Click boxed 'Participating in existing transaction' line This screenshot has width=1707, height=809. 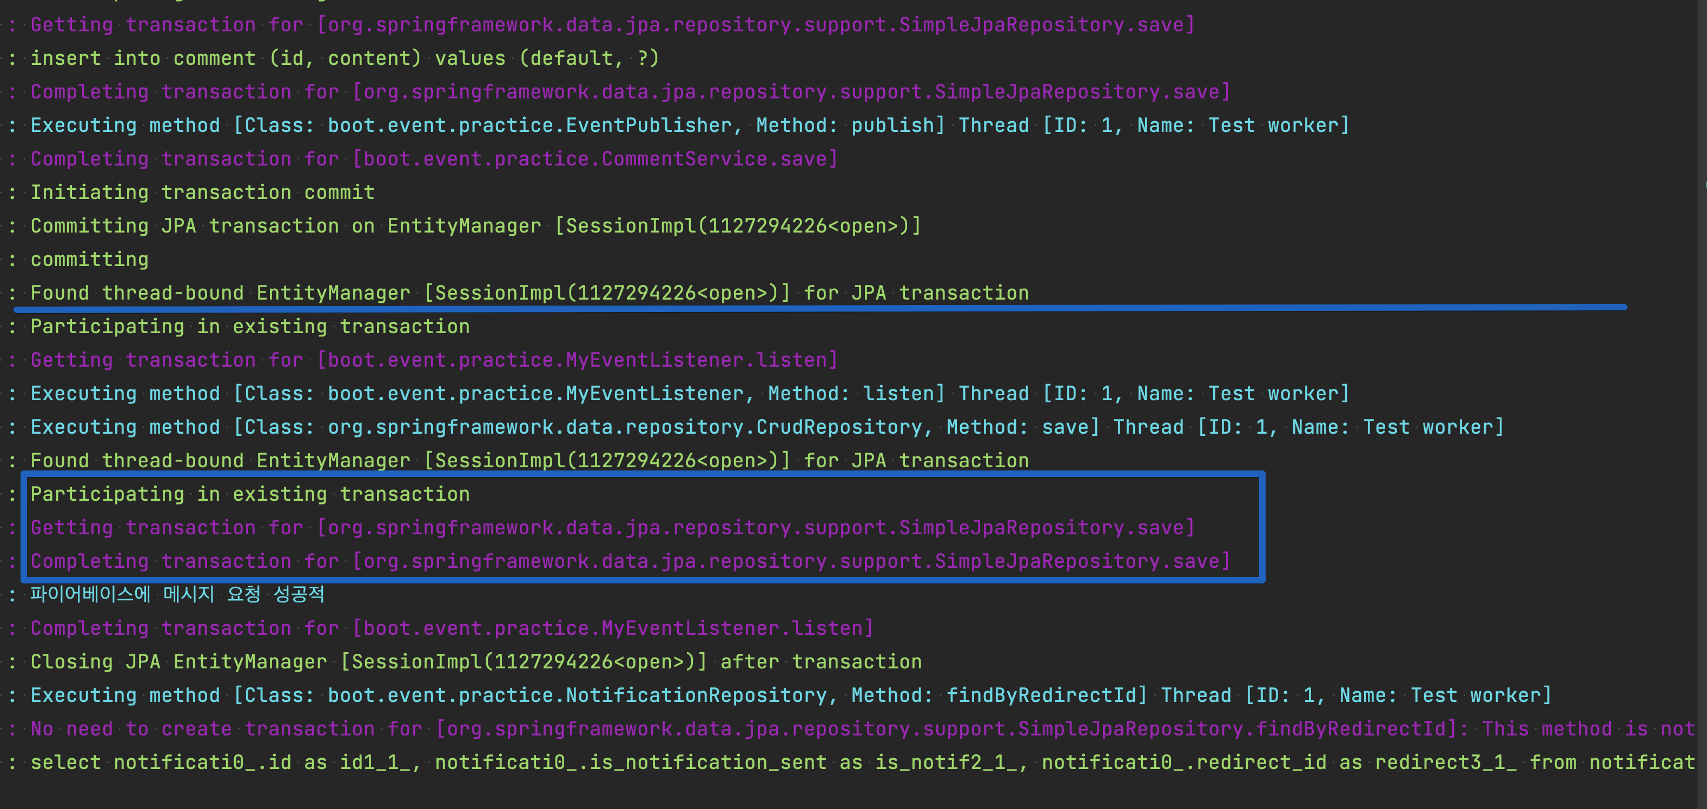[x=250, y=494]
